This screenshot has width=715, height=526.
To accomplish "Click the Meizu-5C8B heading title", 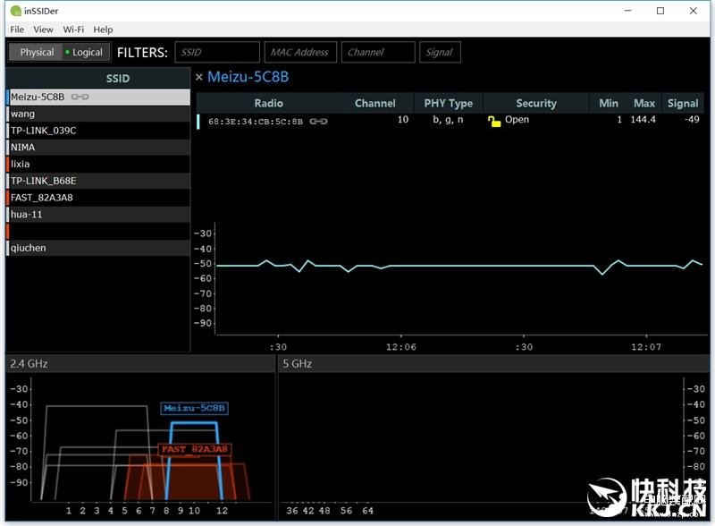I will tap(248, 77).
